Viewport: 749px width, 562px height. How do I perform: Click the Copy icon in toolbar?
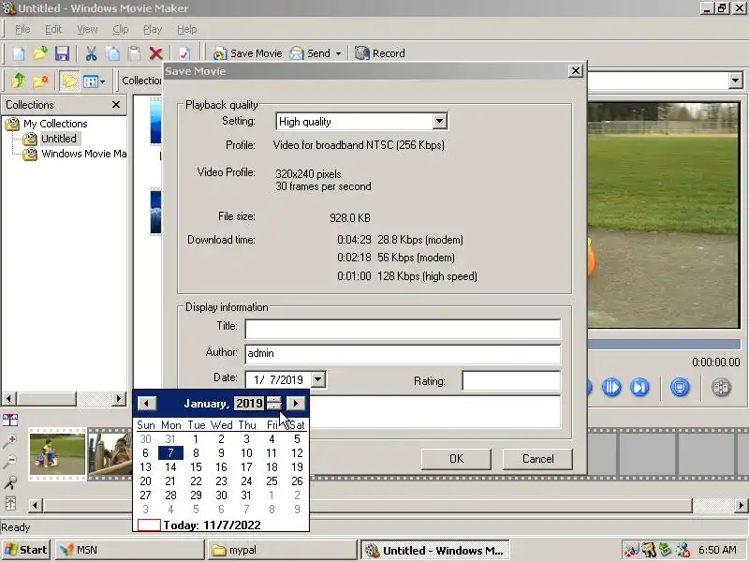[112, 53]
